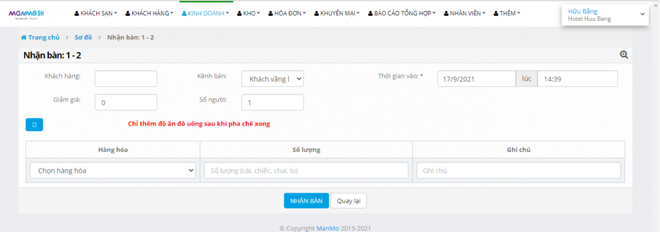
Task: Expand the Kênh bán dropdown
Action: [x=272, y=79]
